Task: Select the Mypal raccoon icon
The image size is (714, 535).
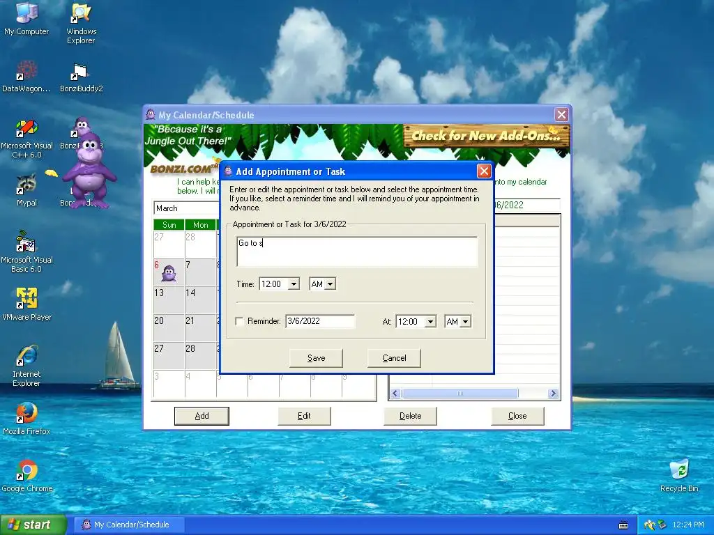Action: (26, 190)
